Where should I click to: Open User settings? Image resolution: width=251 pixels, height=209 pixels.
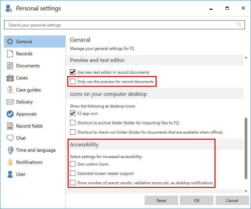[x=35, y=174]
